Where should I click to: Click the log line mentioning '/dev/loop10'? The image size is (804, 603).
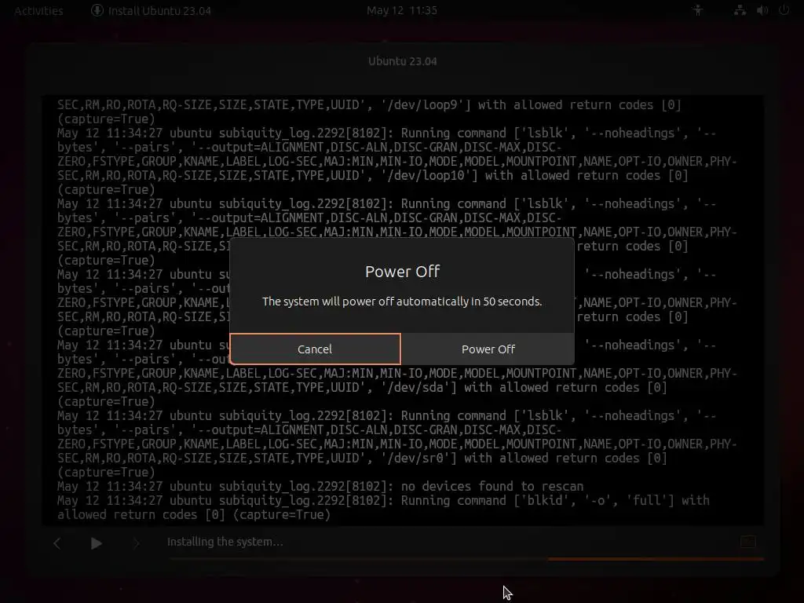(x=373, y=175)
